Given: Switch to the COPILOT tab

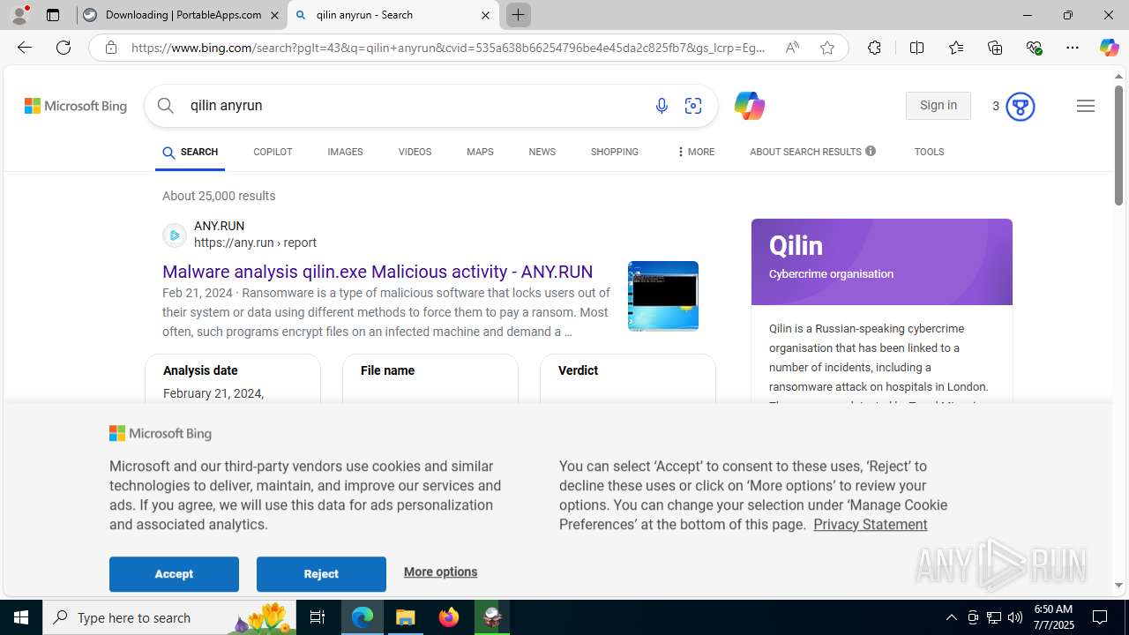Looking at the screenshot, I should [x=273, y=152].
